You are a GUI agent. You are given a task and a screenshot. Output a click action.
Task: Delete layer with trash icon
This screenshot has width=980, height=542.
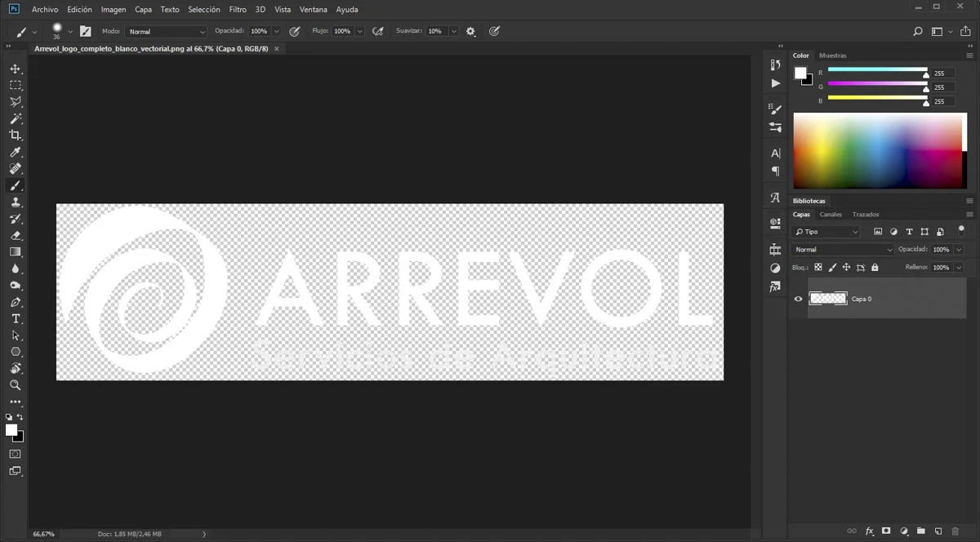955,531
